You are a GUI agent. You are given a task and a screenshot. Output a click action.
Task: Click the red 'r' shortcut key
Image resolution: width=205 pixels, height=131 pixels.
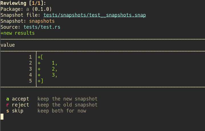tap(8, 105)
